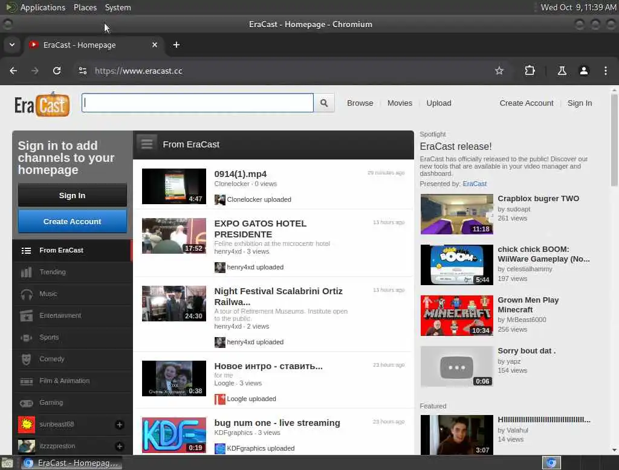This screenshot has width=619, height=470.
Task: Select the Gaming controller icon
Action: [27, 403]
